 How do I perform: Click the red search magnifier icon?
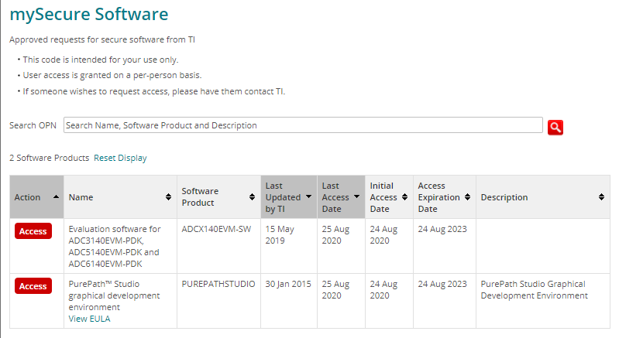point(555,128)
